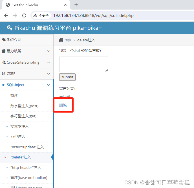Click the tag icon beside 系统介绍

[4, 40]
